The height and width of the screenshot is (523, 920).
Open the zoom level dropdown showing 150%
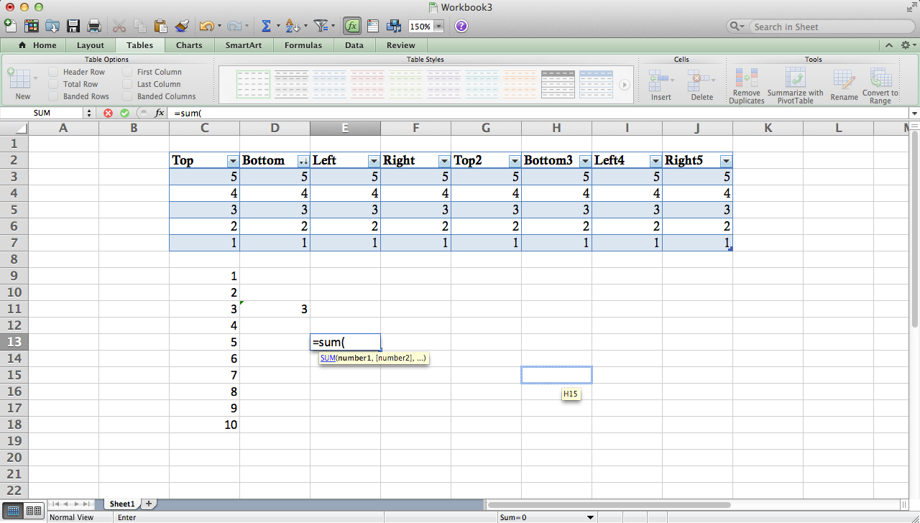pyautogui.click(x=436, y=26)
